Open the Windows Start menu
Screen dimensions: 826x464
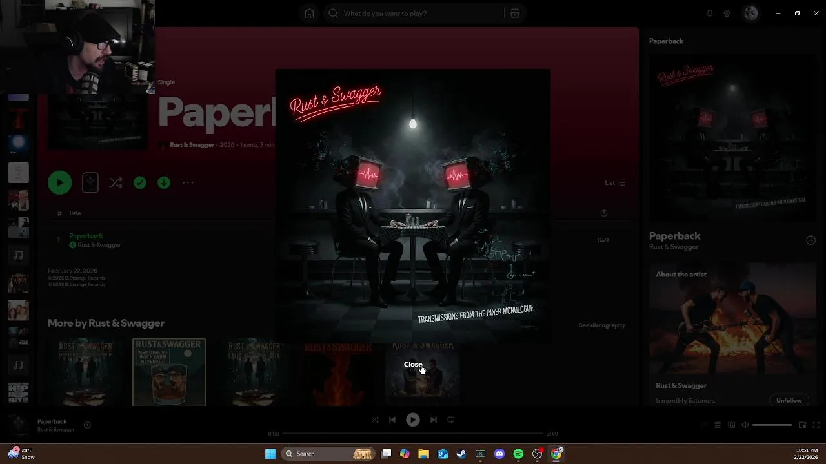tap(270, 454)
